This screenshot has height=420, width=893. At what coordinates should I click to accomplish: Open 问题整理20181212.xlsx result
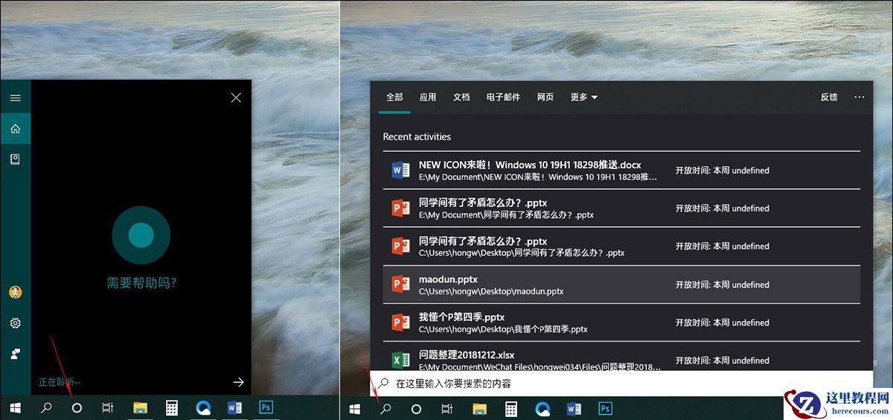tap(621, 357)
